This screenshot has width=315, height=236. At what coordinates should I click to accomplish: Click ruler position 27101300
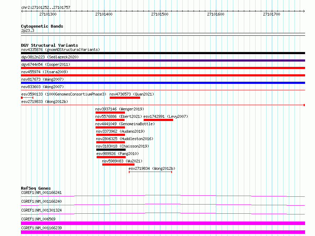(48, 14)
